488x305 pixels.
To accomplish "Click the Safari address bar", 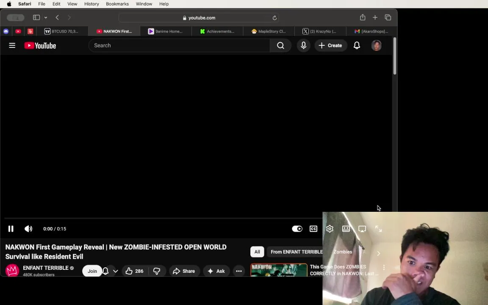I will coord(199,18).
